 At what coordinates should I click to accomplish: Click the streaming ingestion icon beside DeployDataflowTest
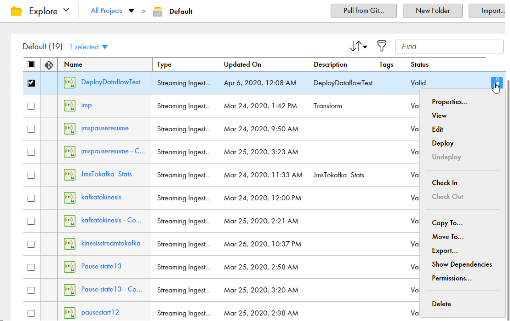(69, 83)
